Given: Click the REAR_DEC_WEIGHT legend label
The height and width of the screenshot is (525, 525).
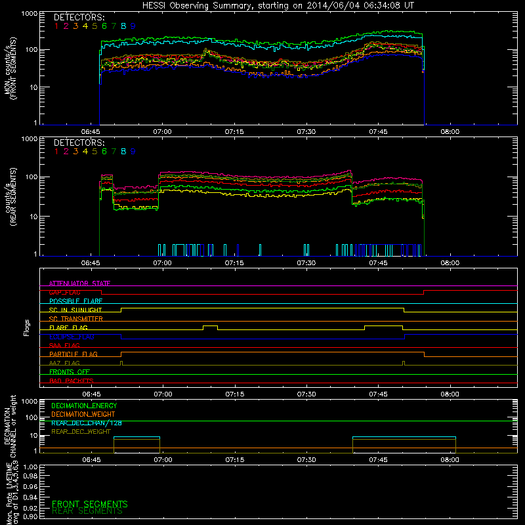Looking at the screenshot, I should tap(81, 432).
